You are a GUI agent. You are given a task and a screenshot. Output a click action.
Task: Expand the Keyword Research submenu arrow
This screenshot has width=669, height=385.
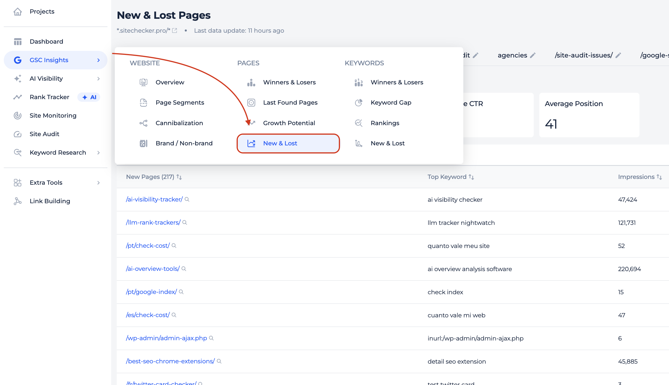click(98, 153)
